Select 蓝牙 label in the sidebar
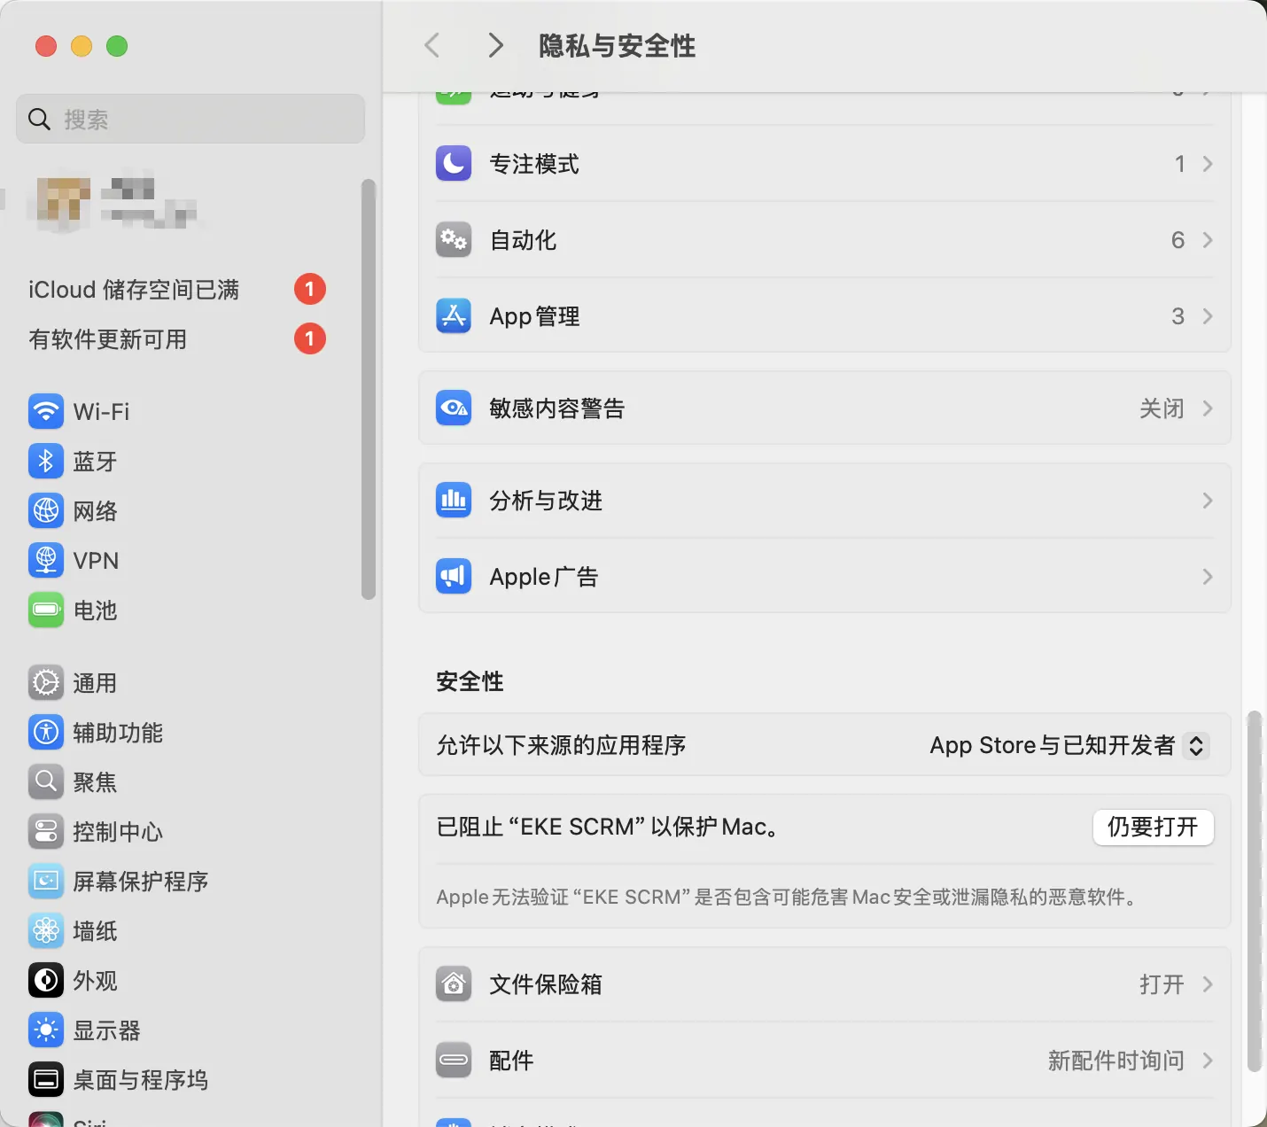 [x=95, y=462]
